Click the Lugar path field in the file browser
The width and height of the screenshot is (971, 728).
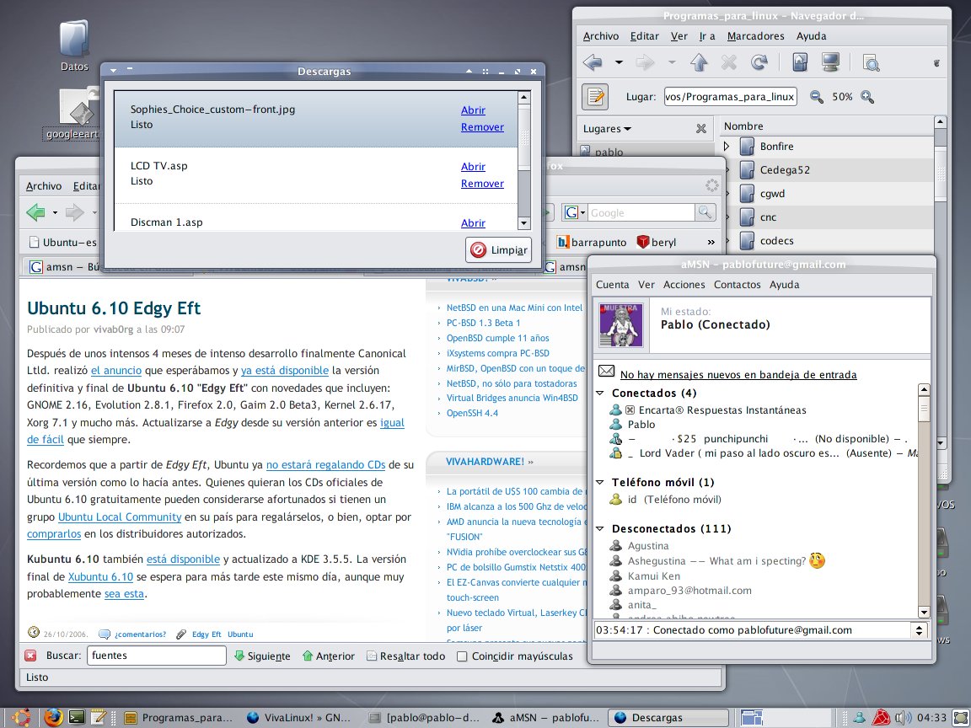(730, 97)
